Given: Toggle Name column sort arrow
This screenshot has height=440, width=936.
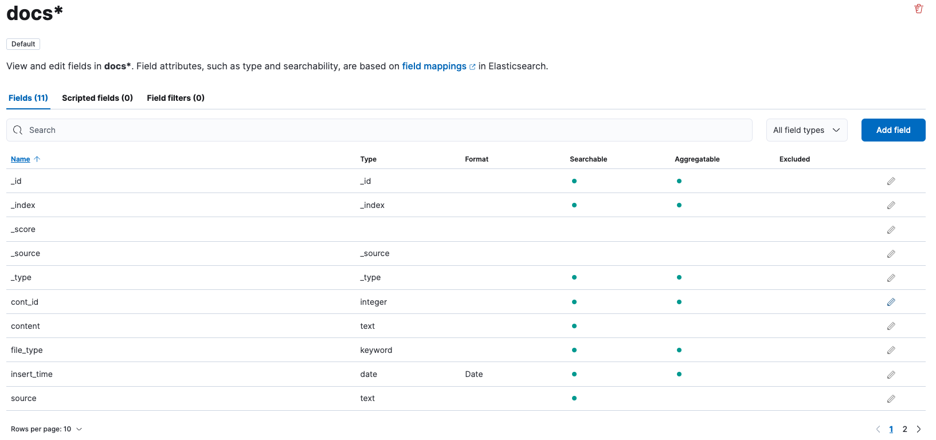Looking at the screenshot, I should click(37, 159).
